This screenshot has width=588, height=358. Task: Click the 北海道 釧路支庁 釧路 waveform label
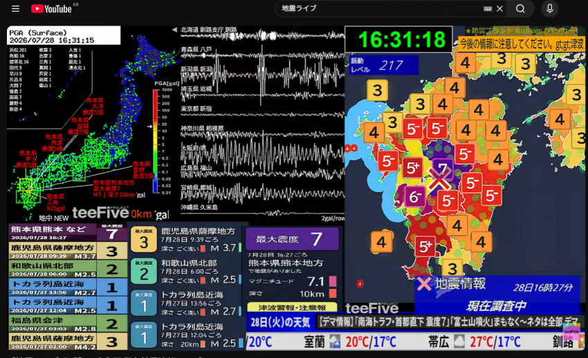point(209,30)
